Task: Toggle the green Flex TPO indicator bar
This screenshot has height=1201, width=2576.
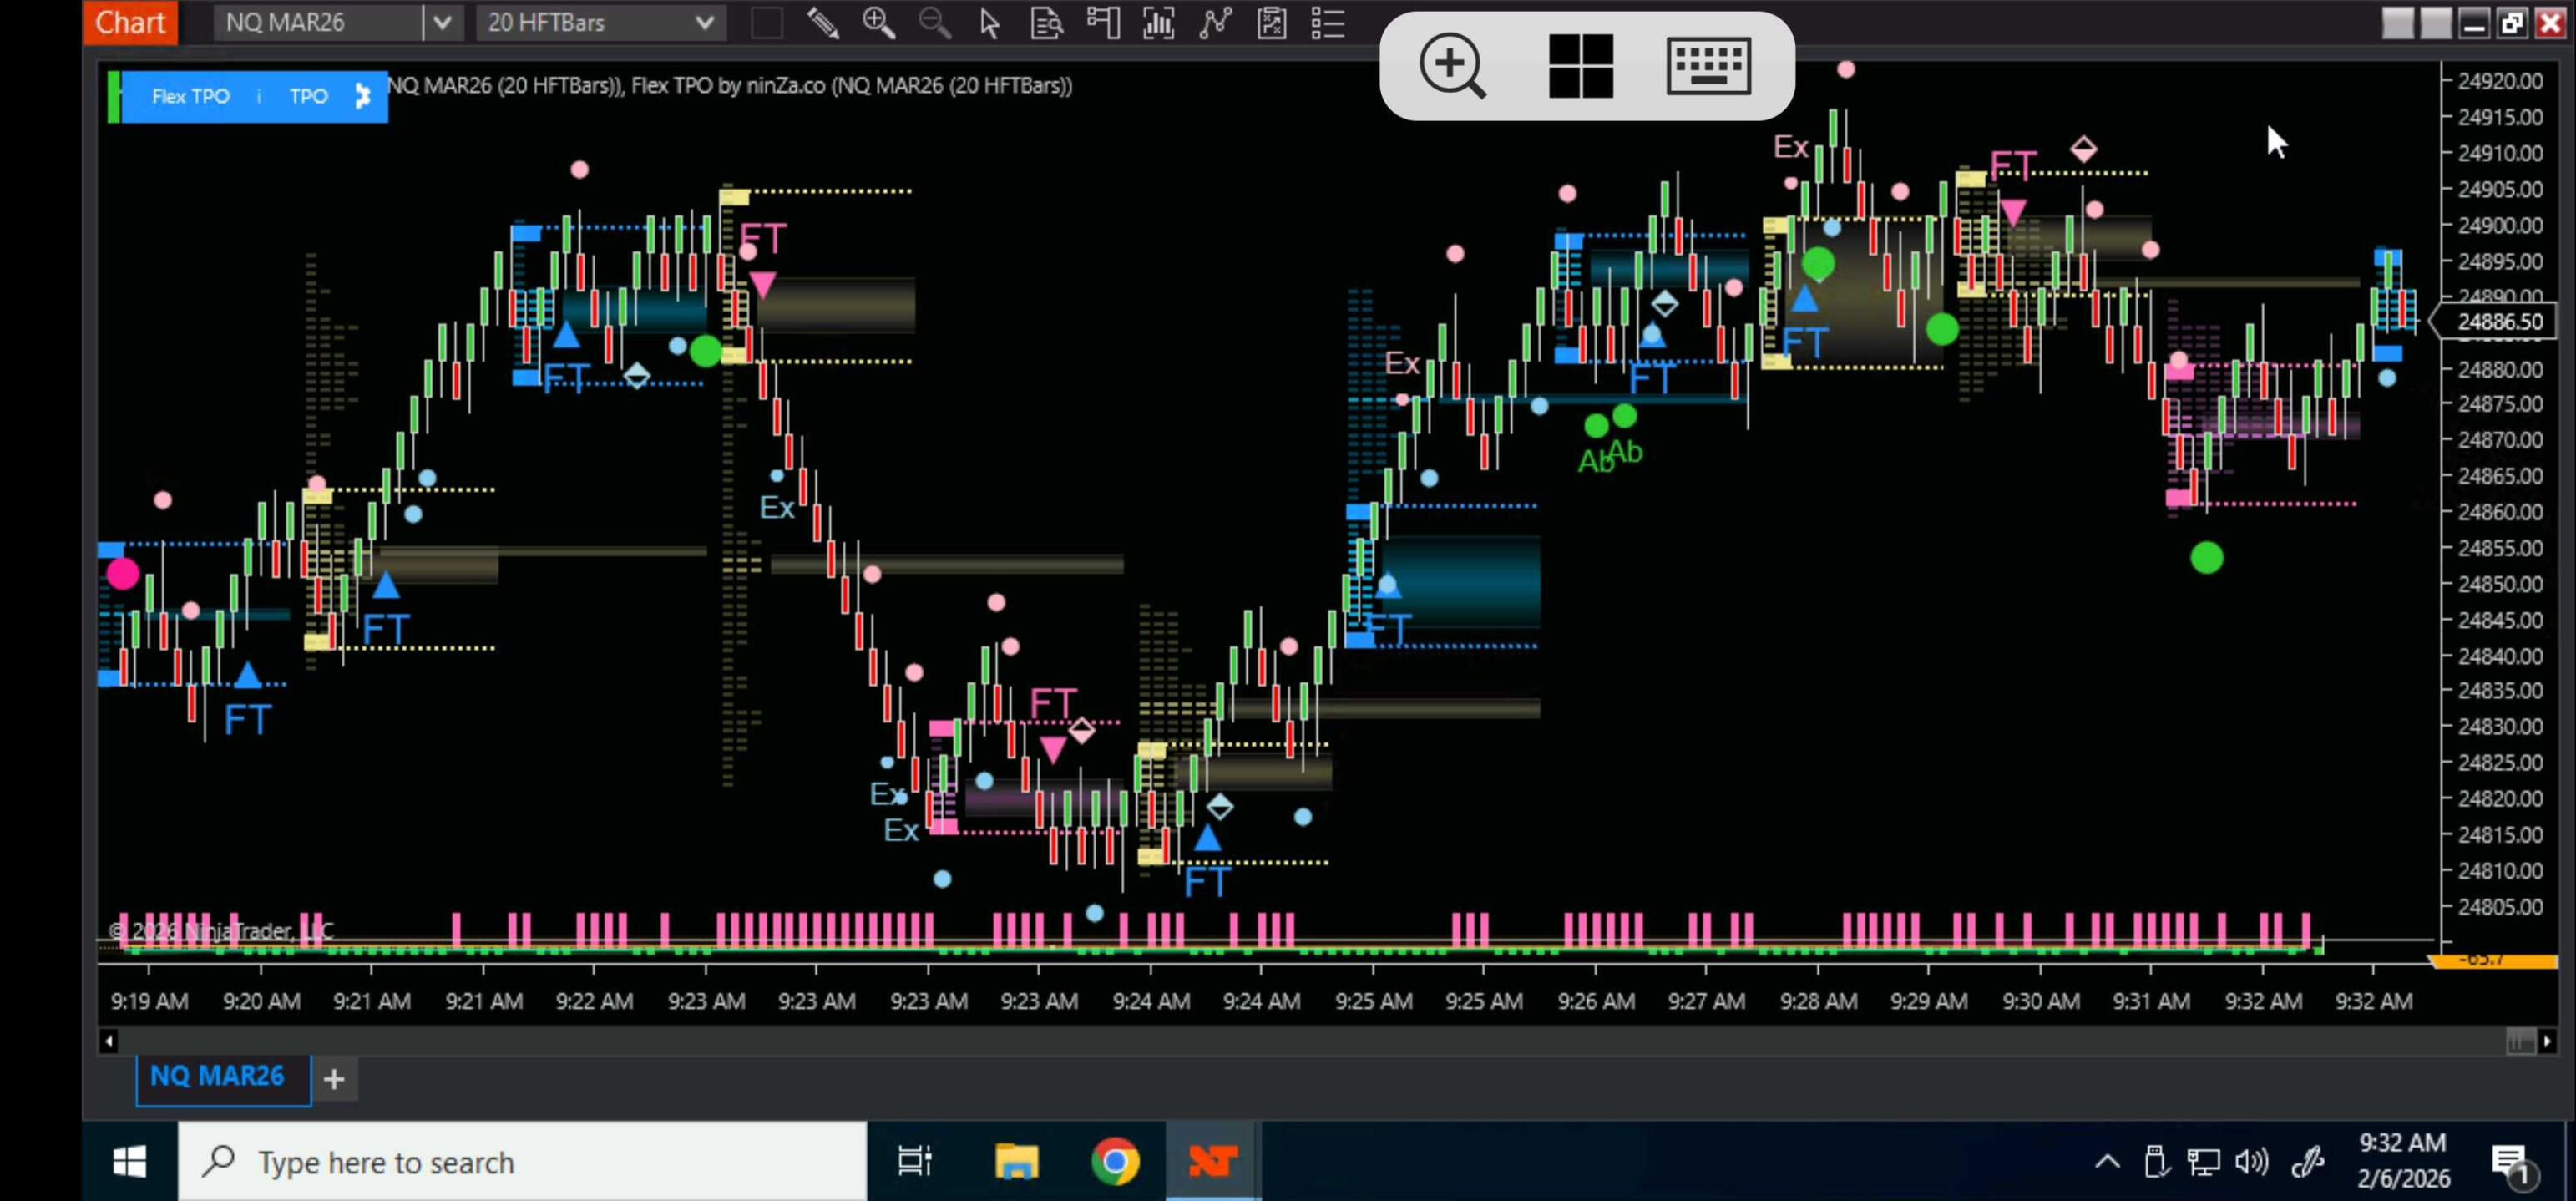Action: [x=114, y=97]
